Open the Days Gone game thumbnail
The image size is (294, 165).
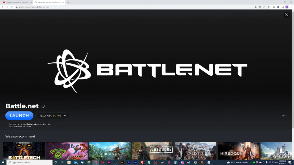click(x=153, y=151)
